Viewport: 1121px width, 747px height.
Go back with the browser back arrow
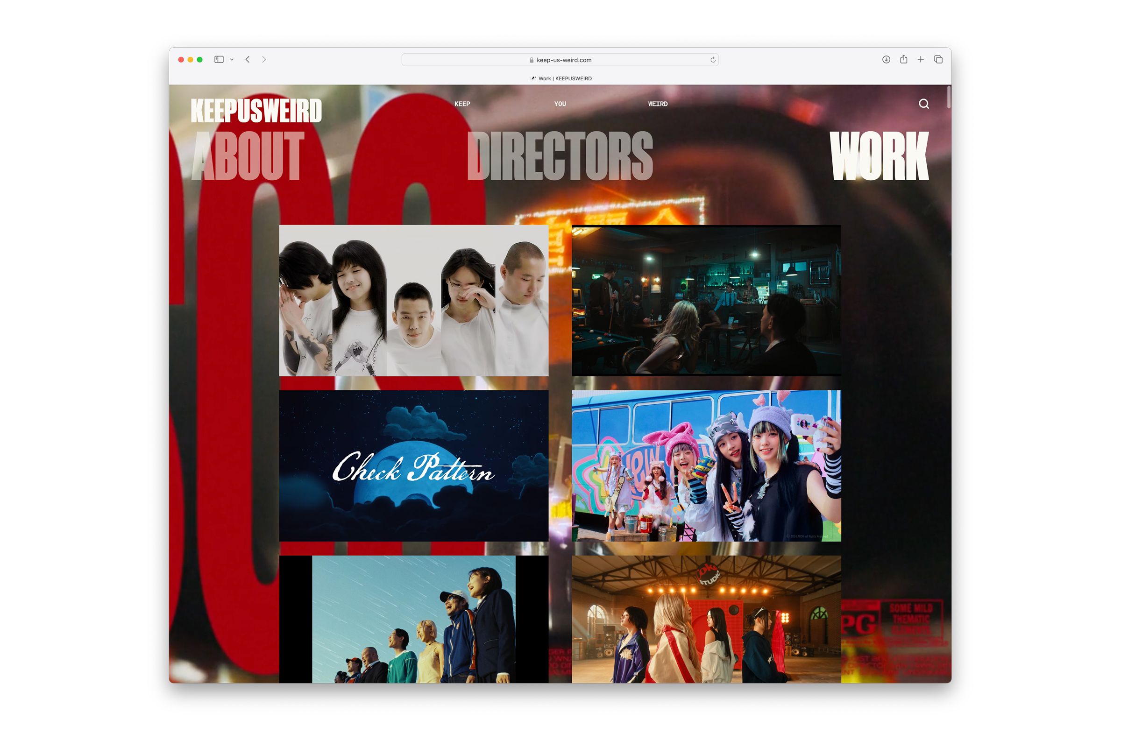248,60
